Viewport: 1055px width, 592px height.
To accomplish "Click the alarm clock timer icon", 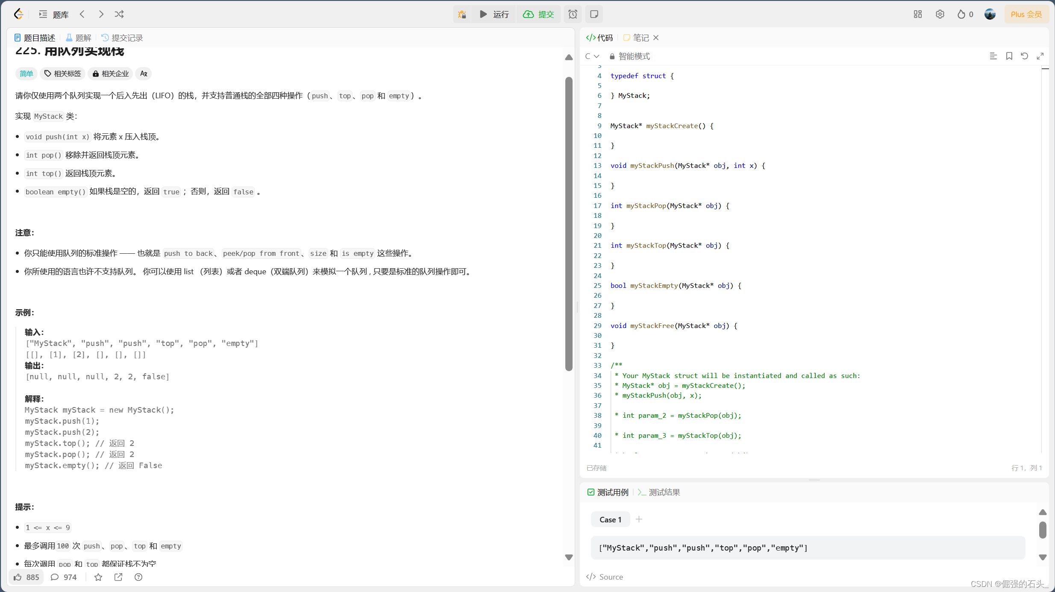I will pos(573,14).
